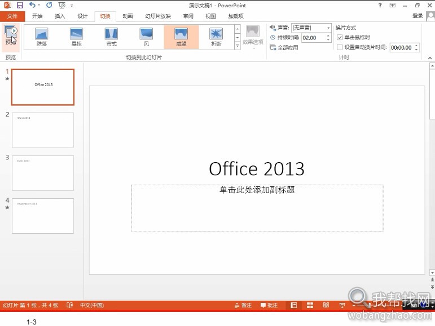Image resolution: width=435 pixels, height=326 pixels.
Task: Increase duration with the up stepper
Action: tap(328, 35)
